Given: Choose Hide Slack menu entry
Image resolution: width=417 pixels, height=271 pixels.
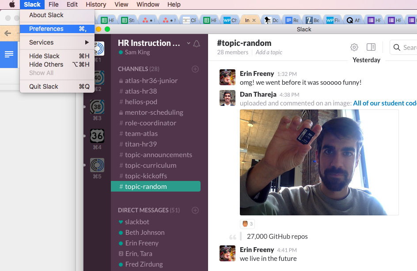Looking at the screenshot, I should (57, 56).
